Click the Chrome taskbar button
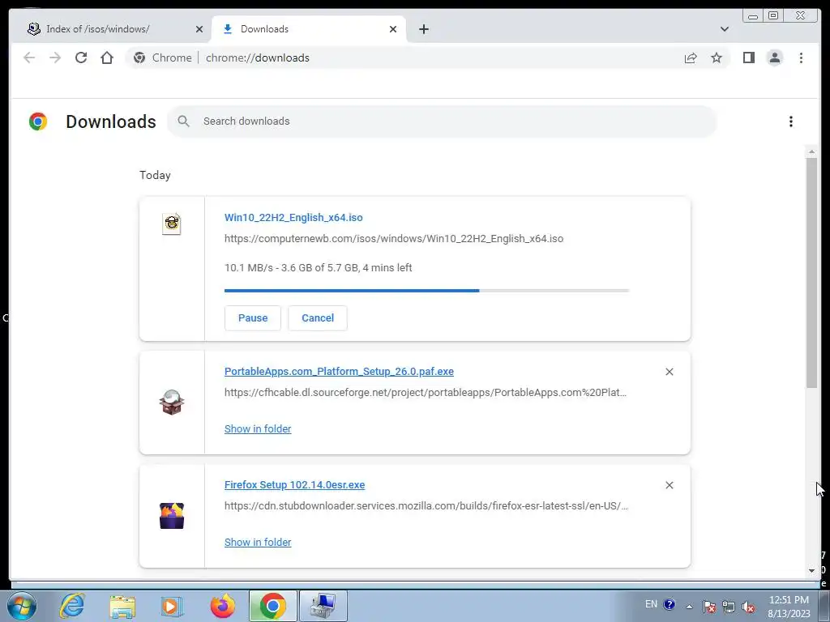830x622 pixels. tap(273, 606)
